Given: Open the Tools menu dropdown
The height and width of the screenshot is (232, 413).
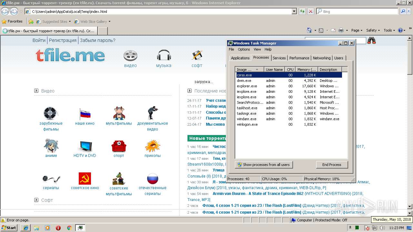Looking at the screenshot, I should (x=389, y=30).
